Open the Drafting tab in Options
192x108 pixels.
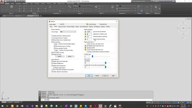91,27
